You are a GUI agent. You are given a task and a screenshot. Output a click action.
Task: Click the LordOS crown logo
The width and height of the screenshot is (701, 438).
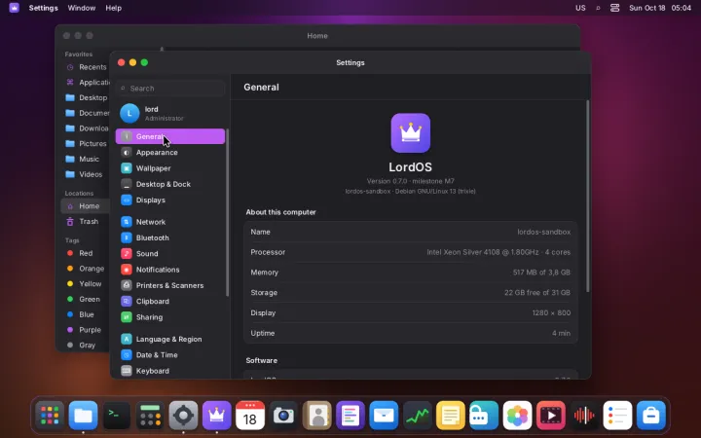(411, 132)
